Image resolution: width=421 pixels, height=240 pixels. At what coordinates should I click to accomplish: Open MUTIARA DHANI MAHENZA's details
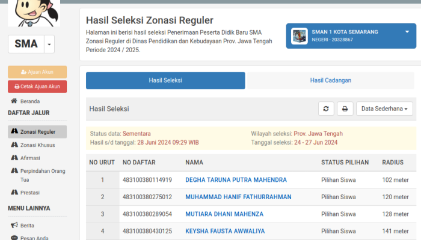click(x=224, y=214)
